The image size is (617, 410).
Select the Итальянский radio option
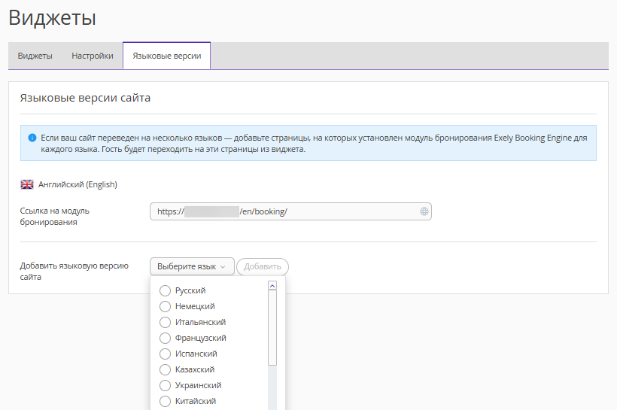pos(165,322)
